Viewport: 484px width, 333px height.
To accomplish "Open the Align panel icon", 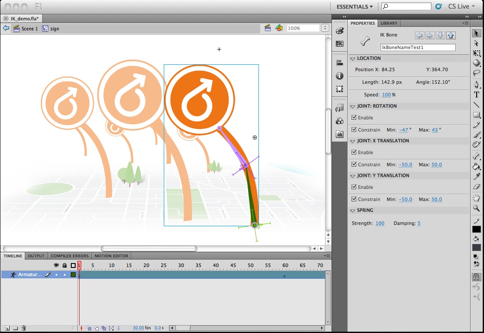I will 340,63.
